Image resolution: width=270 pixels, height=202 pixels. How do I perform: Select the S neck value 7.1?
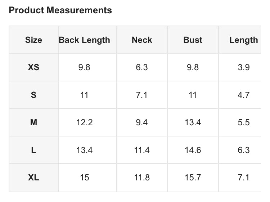[x=142, y=95]
